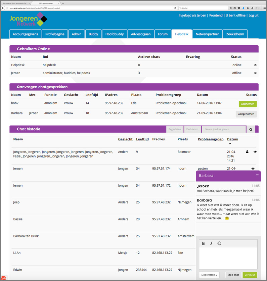
Task: Click the search magnifier in Chat historie
Action: point(251,129)
